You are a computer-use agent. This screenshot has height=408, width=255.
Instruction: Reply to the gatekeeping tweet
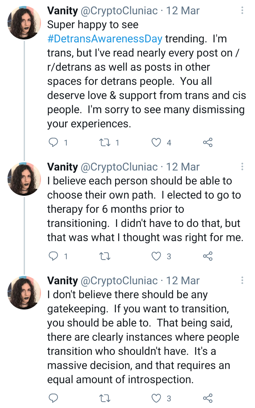click(x=53, y=398)
